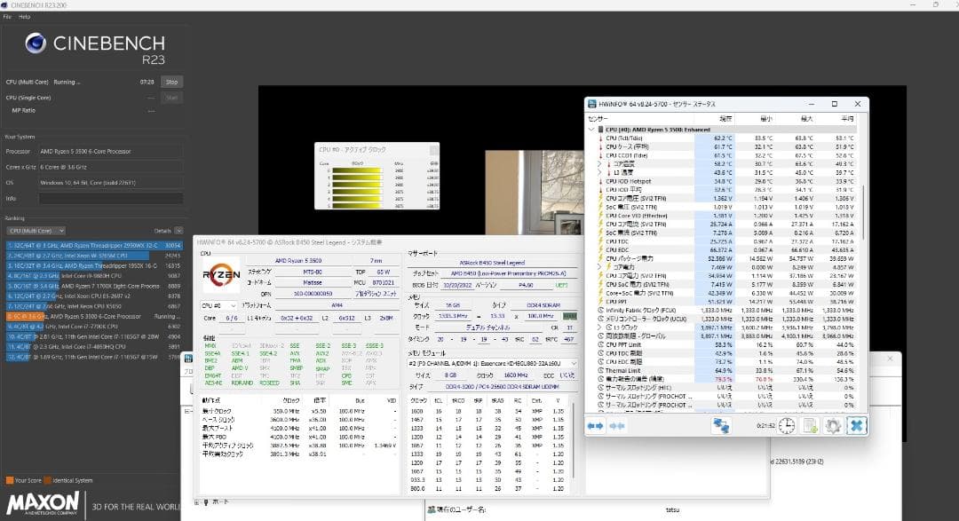
Task: Open the memory module selection dropdown
Action: click(x=493, y=363)
